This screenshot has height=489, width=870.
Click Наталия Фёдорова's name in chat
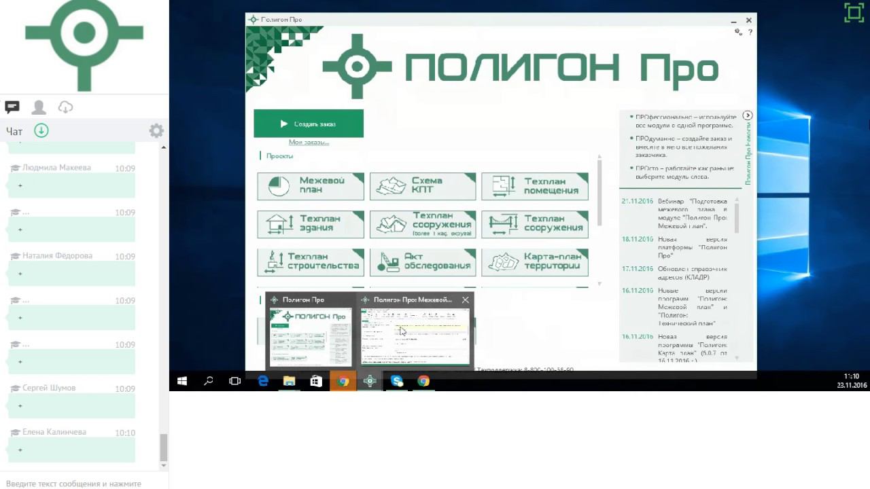(57, 256)
